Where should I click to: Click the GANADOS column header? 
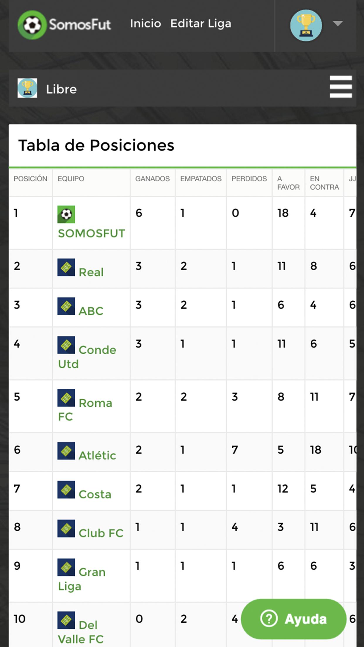[152, 179]
